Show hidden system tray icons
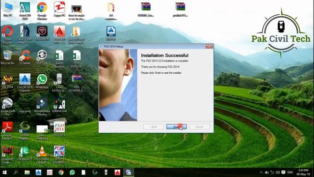 (x=261, y=173)
